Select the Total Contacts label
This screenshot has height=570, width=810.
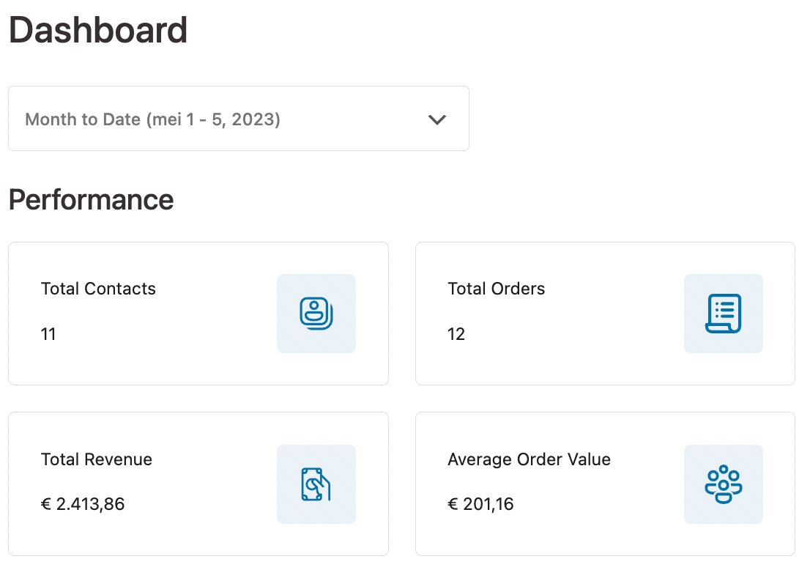[x=98, y=289]
